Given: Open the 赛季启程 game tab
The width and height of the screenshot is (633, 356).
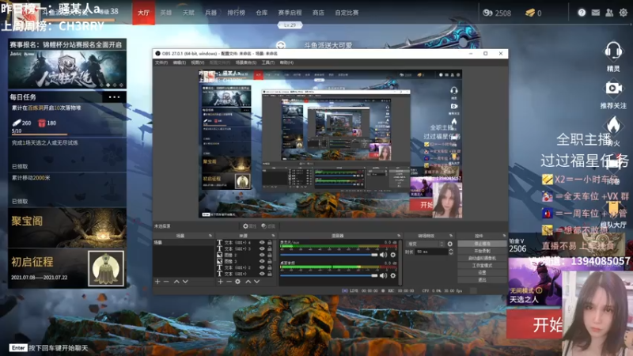Looking at the screenshot, I should (x=290, y=13).
